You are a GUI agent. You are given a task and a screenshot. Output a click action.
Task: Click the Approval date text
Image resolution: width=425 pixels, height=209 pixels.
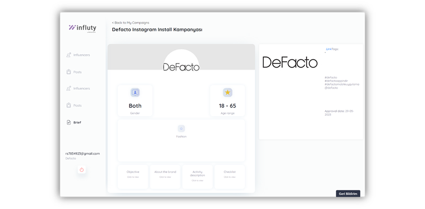pyautogui.click(x=339, y=113)
